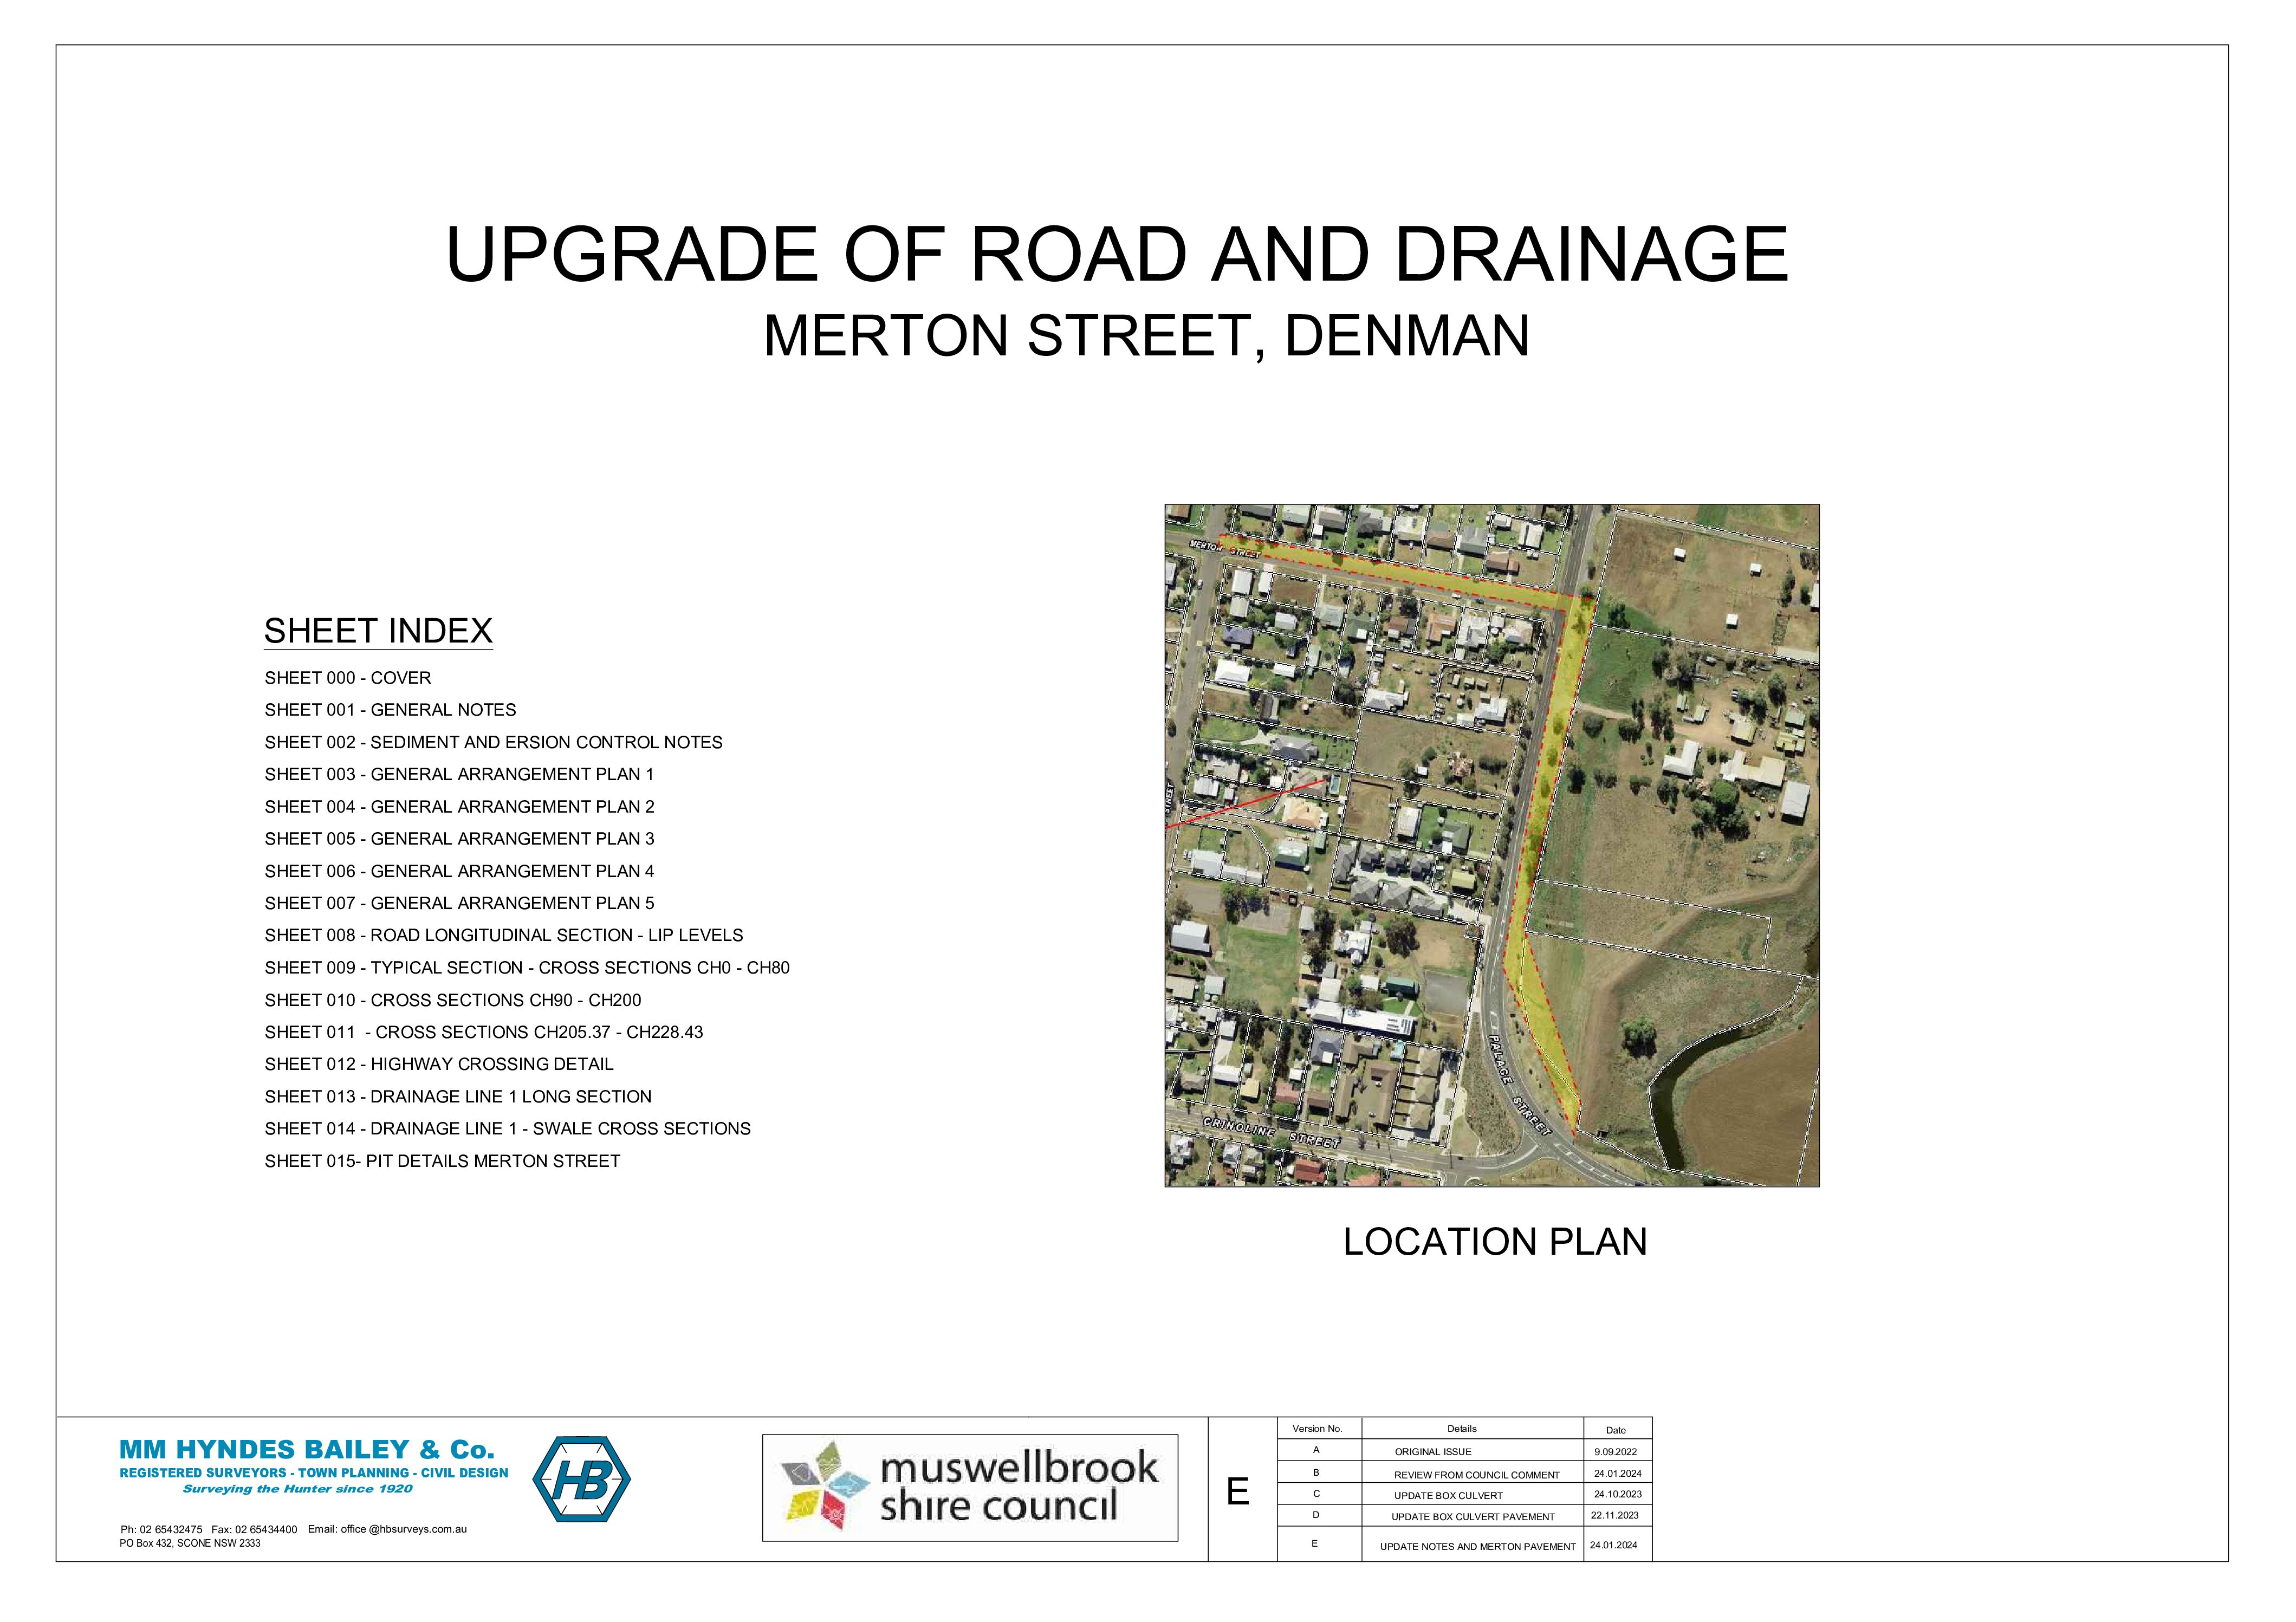Select 'SHEET 000 - COVER' entry
The height and width of the screenshot is (1622, 2296).
pos(348,678)
